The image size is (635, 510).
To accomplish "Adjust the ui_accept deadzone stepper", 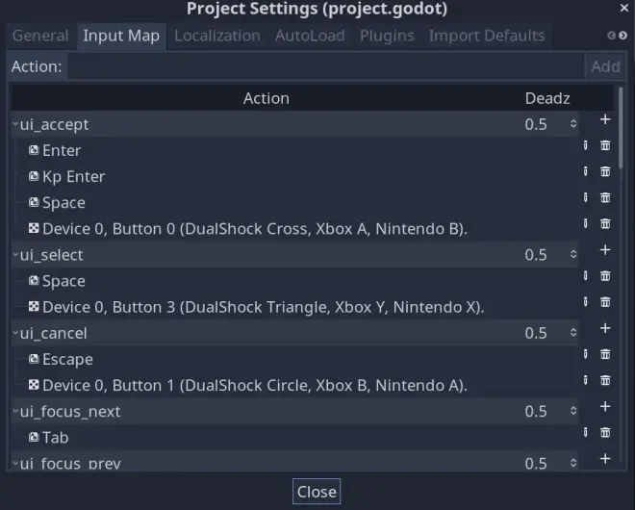I will pos(573,123).
